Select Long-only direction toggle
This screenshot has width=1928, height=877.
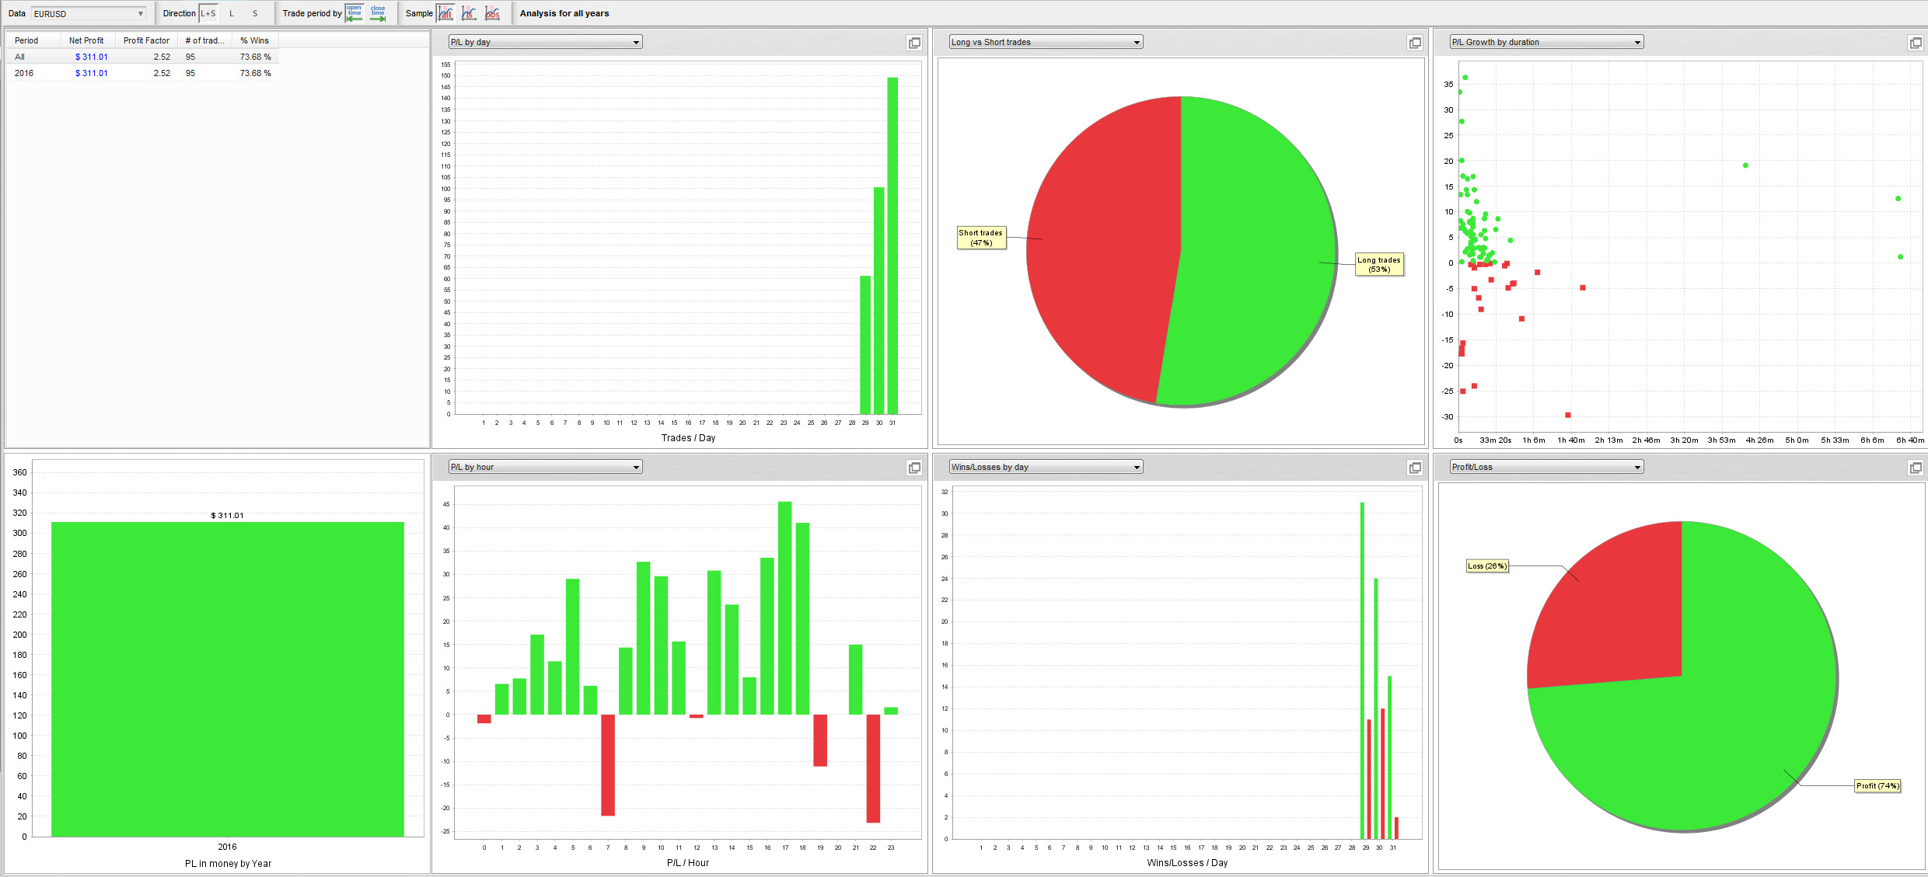click(232, 13)
